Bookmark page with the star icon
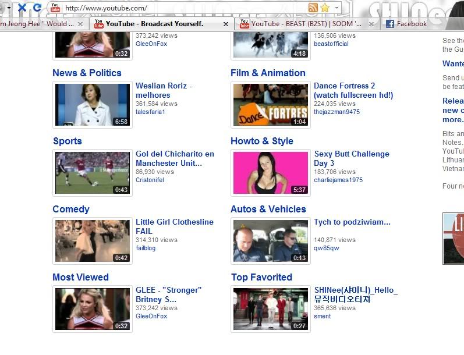The image size is (464, 355). pos(325,8)
